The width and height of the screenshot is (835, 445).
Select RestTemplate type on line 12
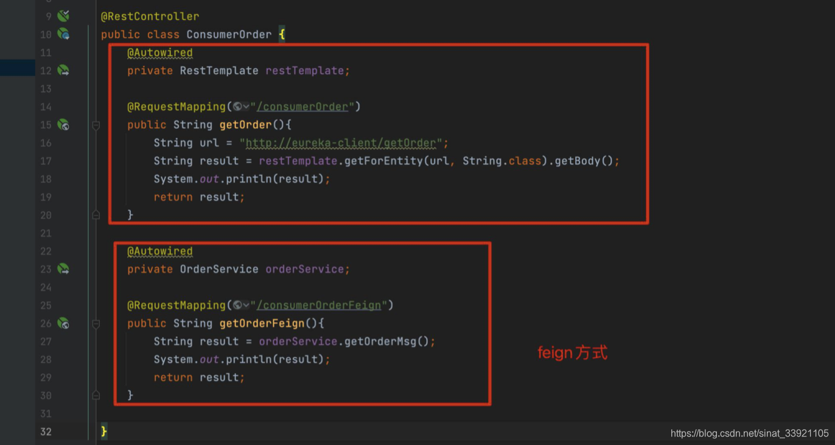coord(219,71)
